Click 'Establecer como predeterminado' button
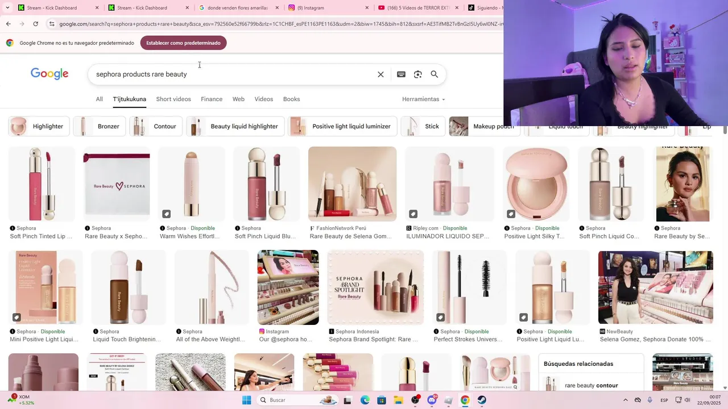 [x=183, y=43]
